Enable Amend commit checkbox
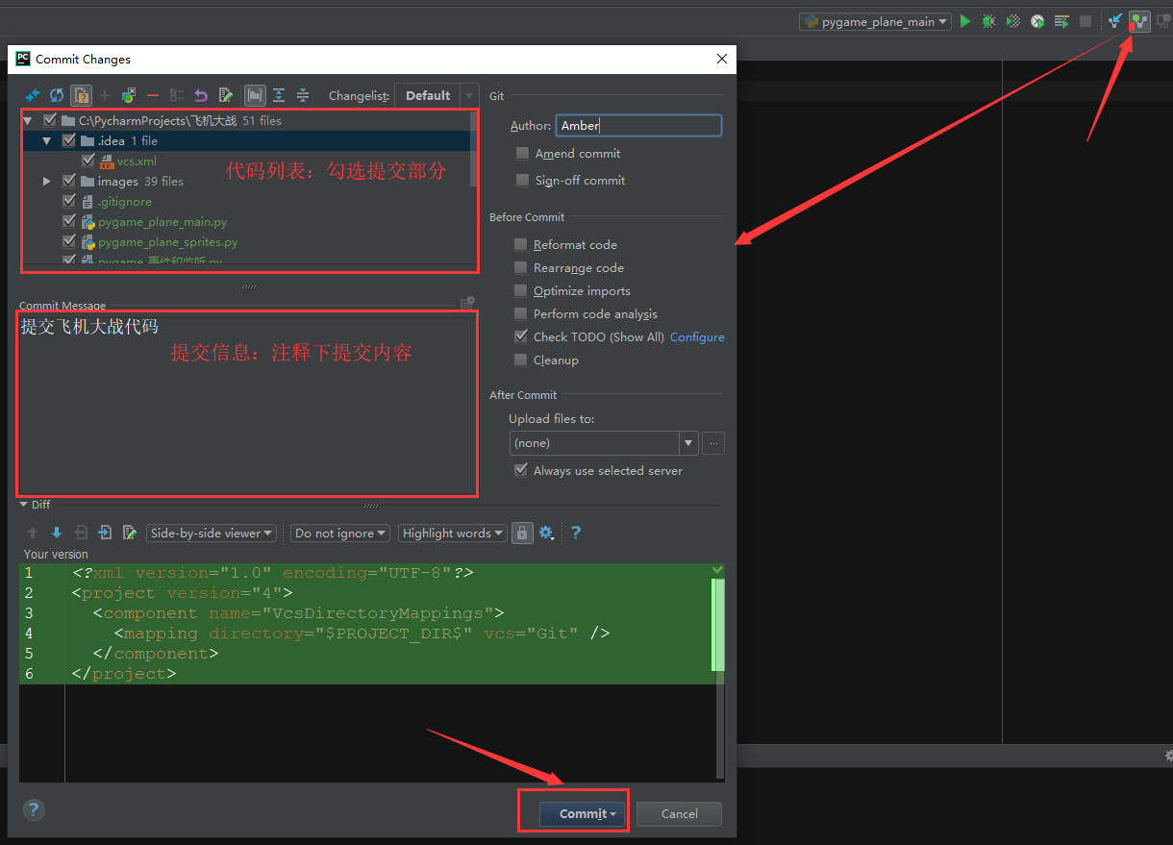Viewport: 1173px width, 845px height. coord(522,153)
